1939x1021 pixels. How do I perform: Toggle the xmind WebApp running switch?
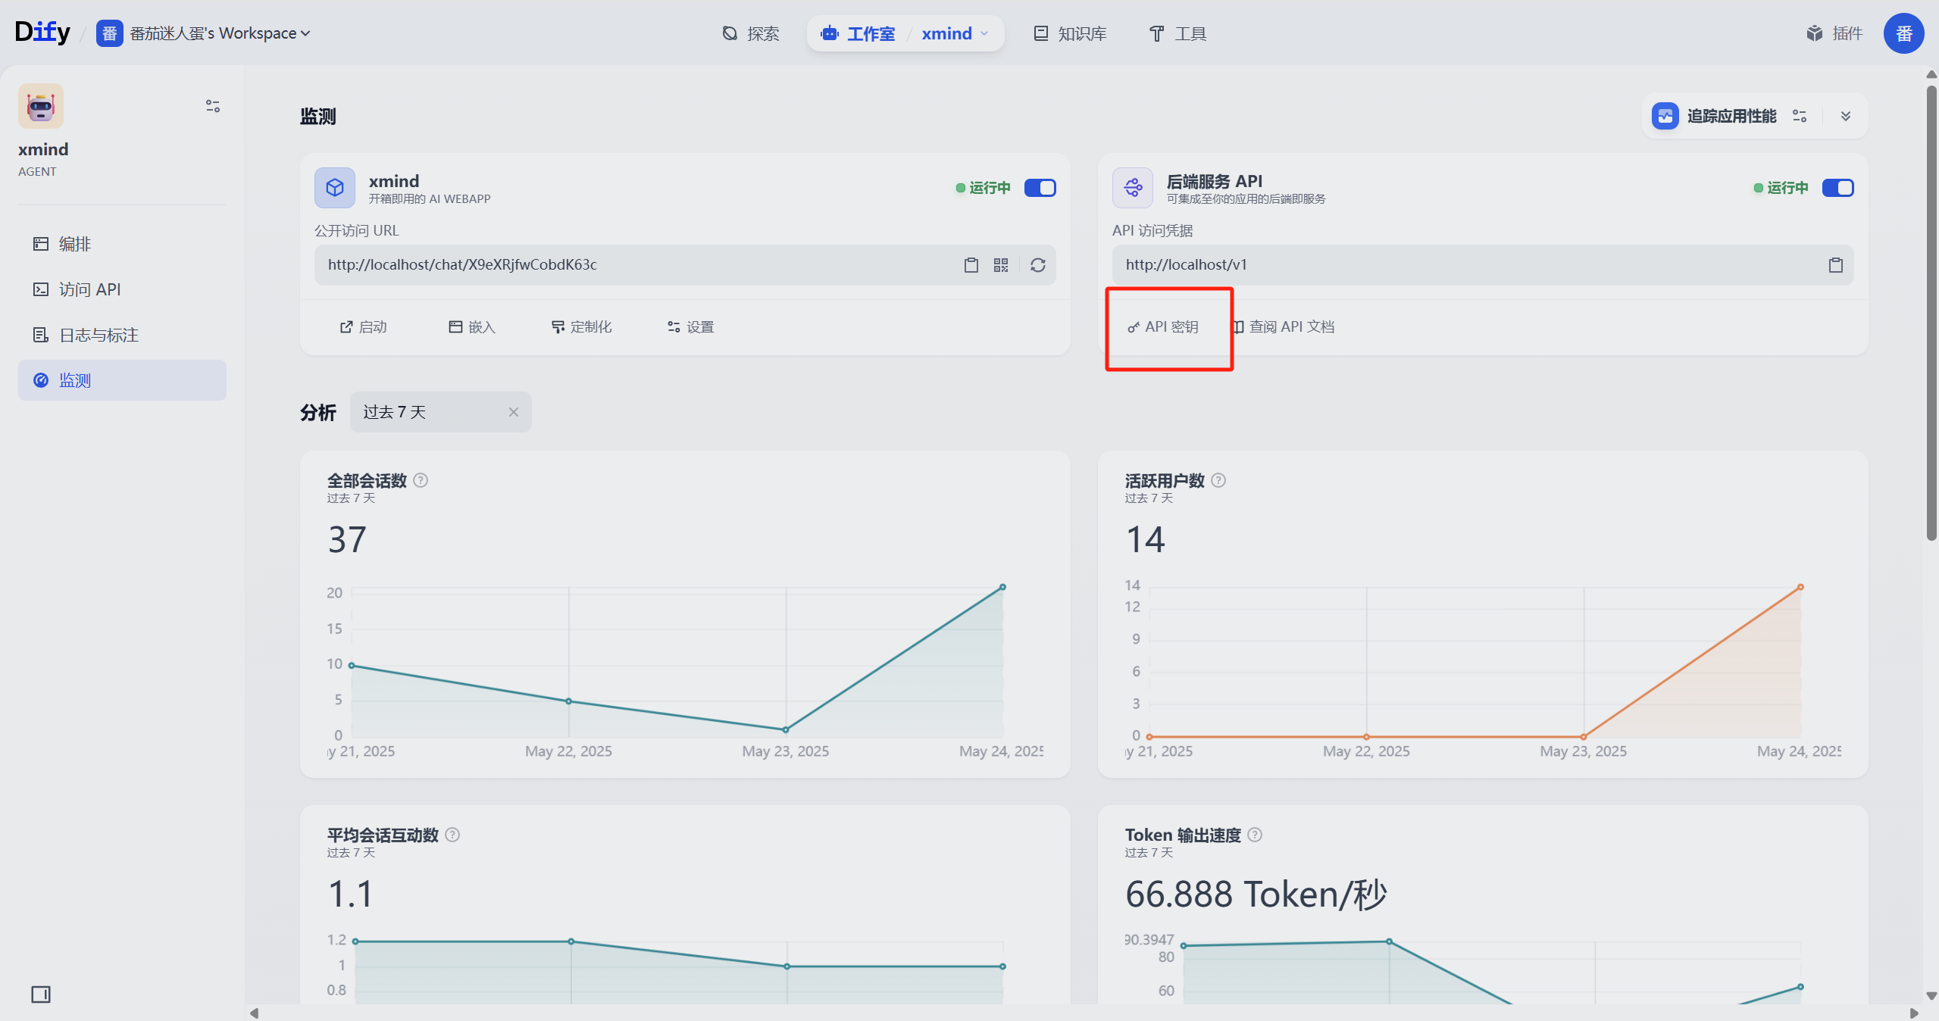(x=1040, y=188)
